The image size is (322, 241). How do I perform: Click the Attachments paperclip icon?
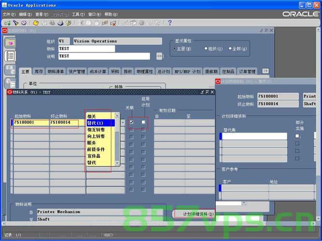point(149,23)
